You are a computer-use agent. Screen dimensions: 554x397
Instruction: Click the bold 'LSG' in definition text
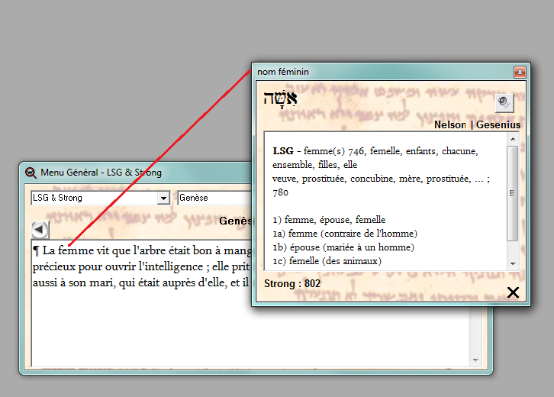[x=283, y=151]
